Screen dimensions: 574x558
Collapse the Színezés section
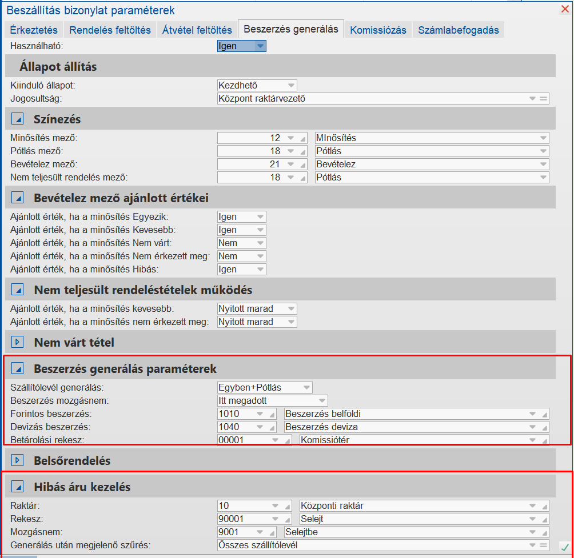click(18, 119)
